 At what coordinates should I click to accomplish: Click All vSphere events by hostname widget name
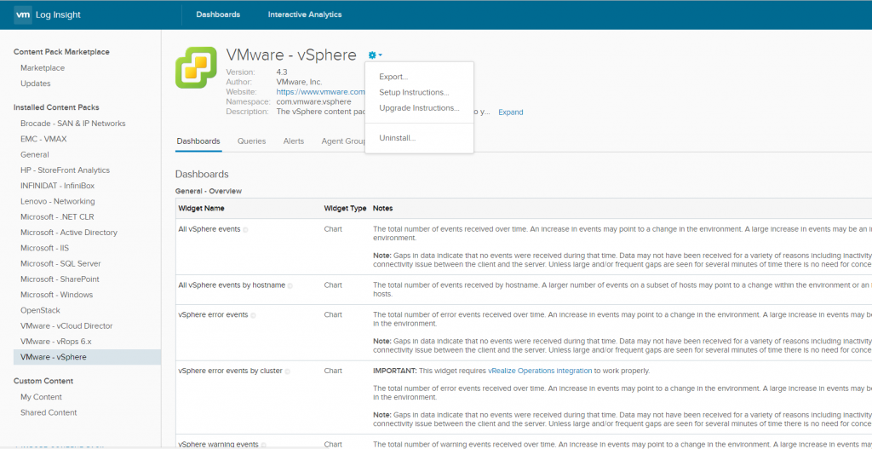[232, 285]
